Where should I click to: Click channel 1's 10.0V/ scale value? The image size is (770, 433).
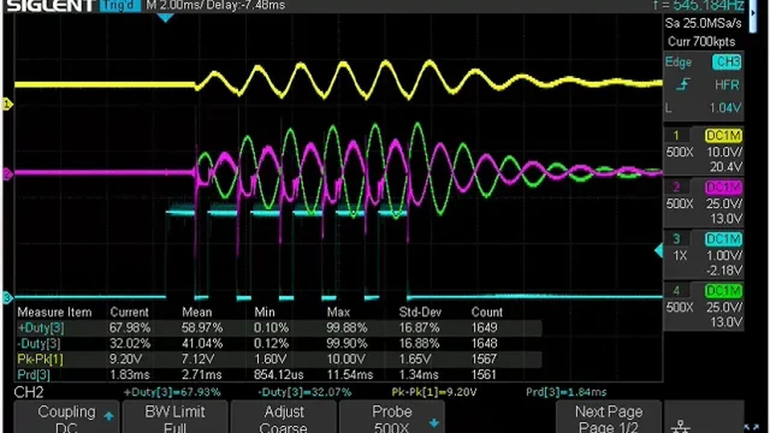[724, 152]
